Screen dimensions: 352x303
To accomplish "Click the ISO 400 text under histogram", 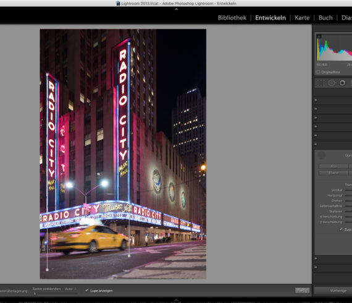I will tap(322, 65).
